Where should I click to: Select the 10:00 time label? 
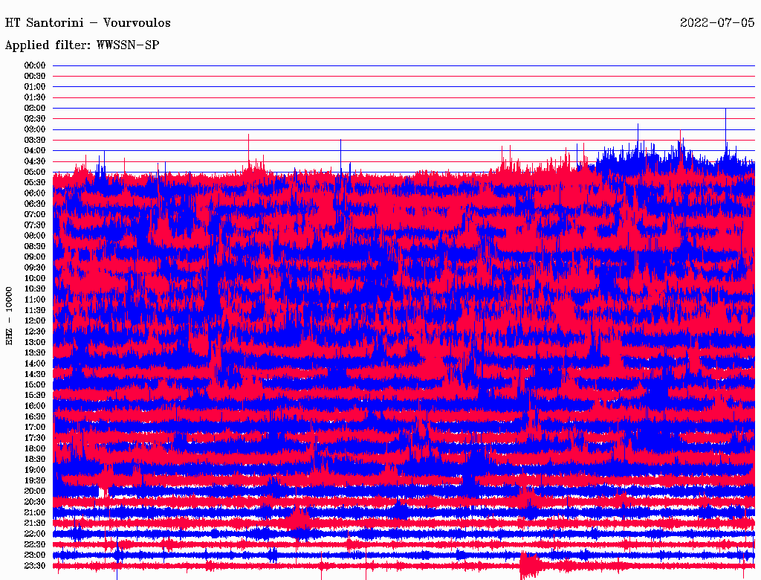[35, 278]
